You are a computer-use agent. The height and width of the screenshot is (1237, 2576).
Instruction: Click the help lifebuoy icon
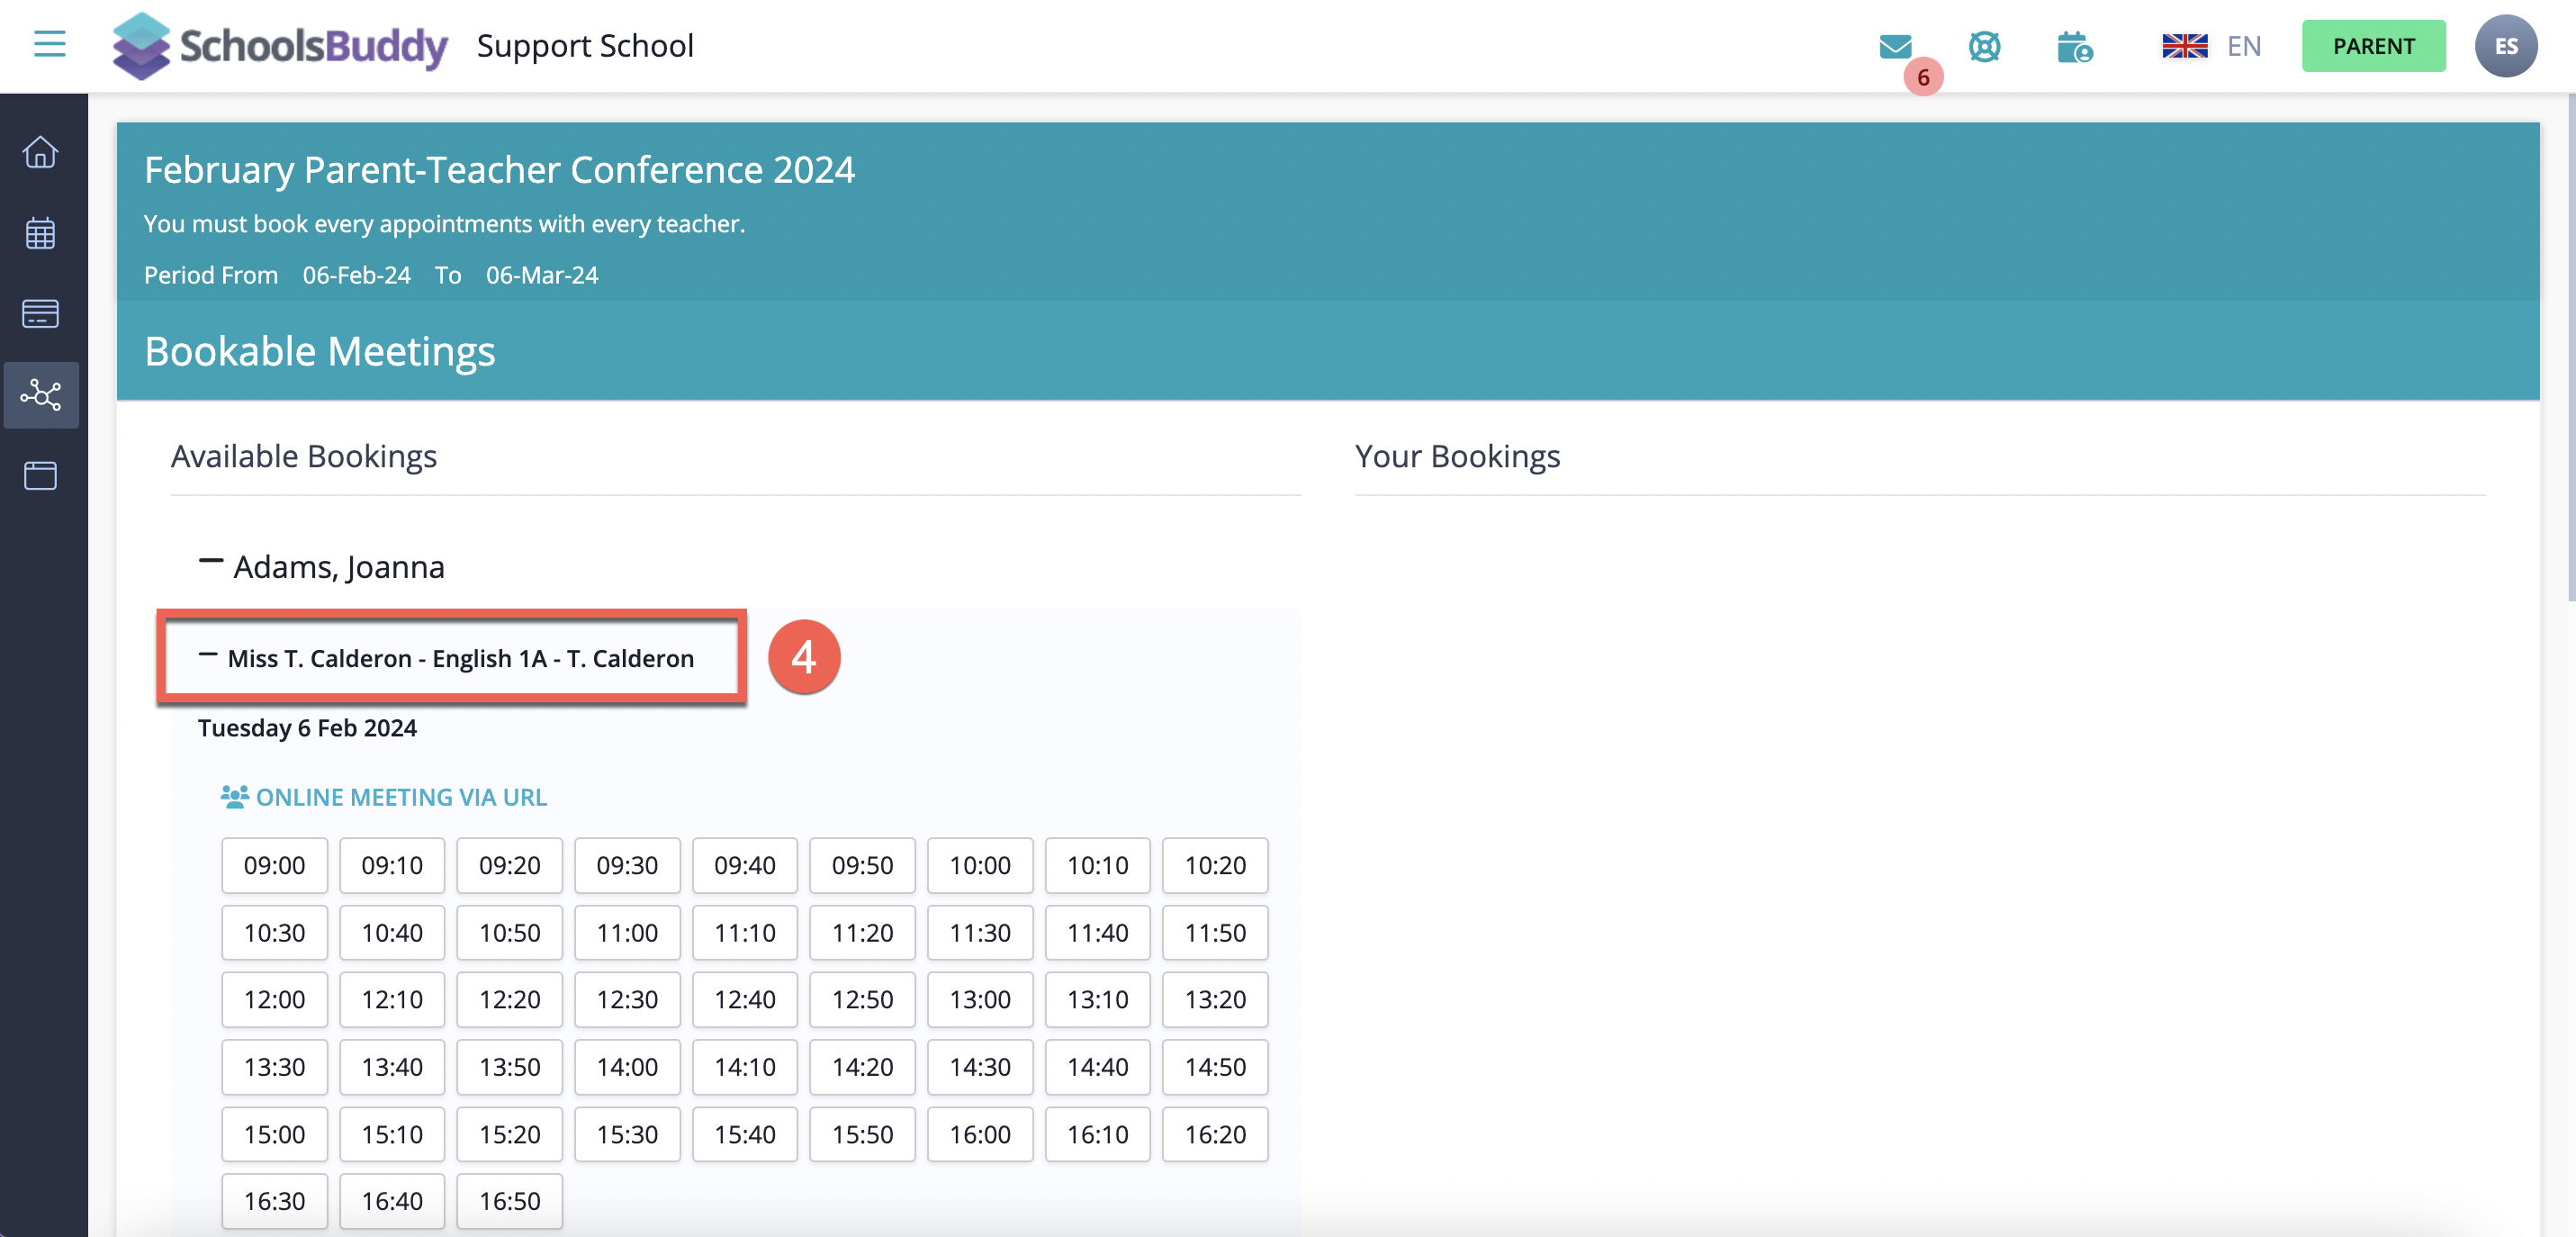tap(1984, 46)
